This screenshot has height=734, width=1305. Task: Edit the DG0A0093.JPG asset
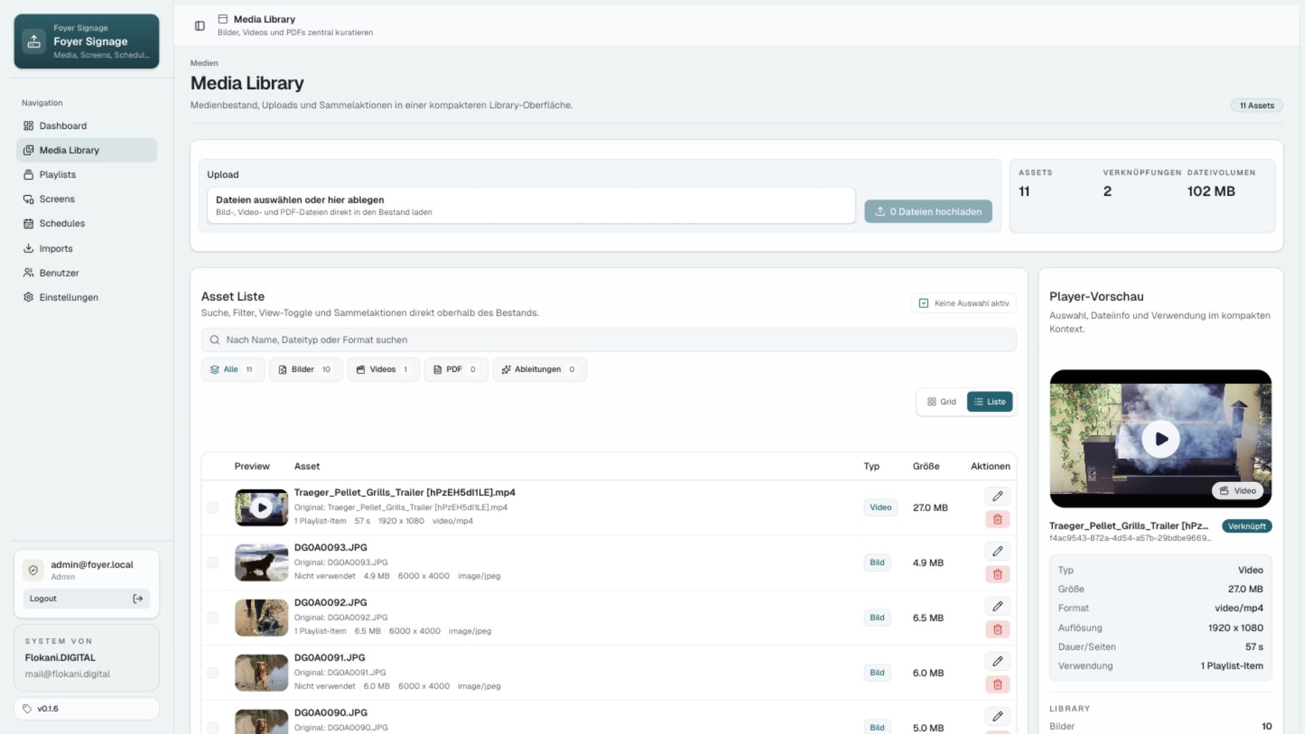tap(997, 551)
